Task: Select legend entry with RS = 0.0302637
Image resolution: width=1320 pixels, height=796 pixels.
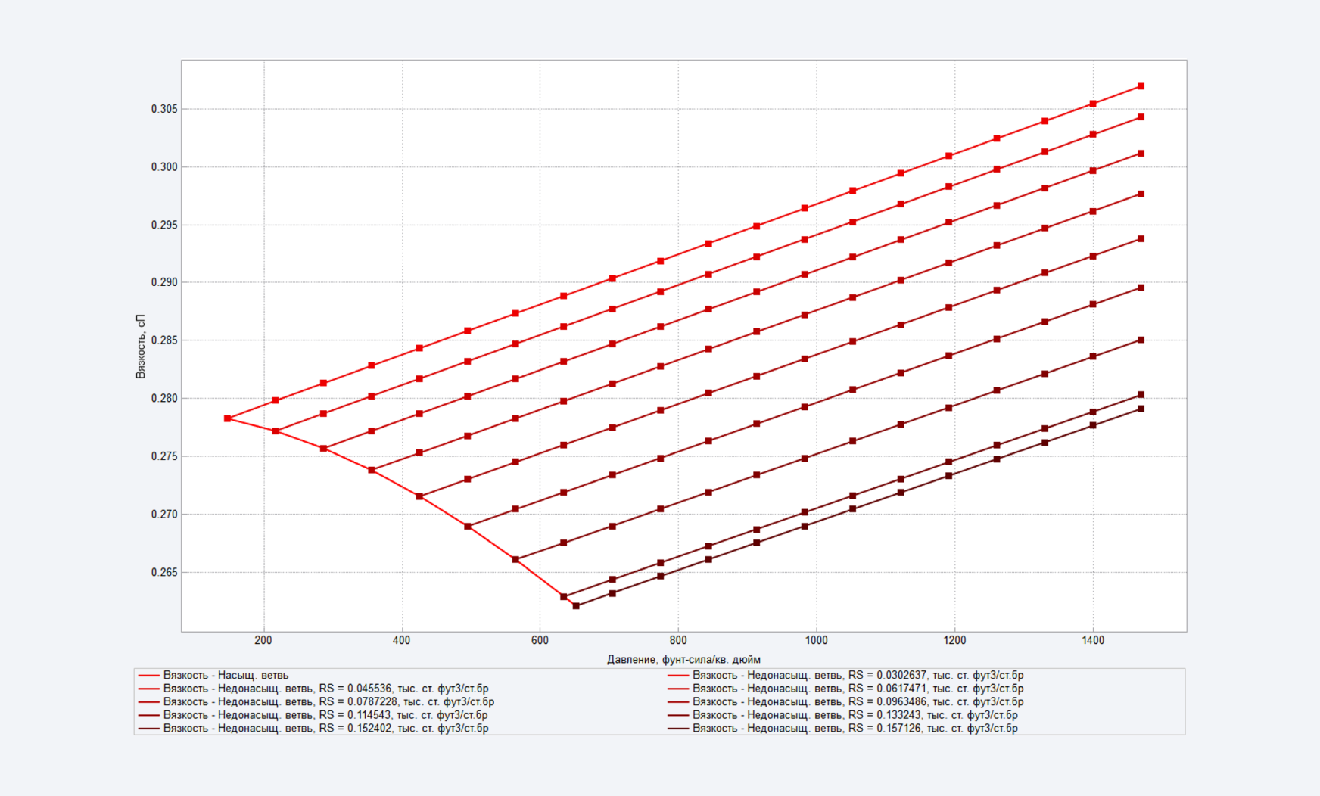Action: click(x=845, y=675)
